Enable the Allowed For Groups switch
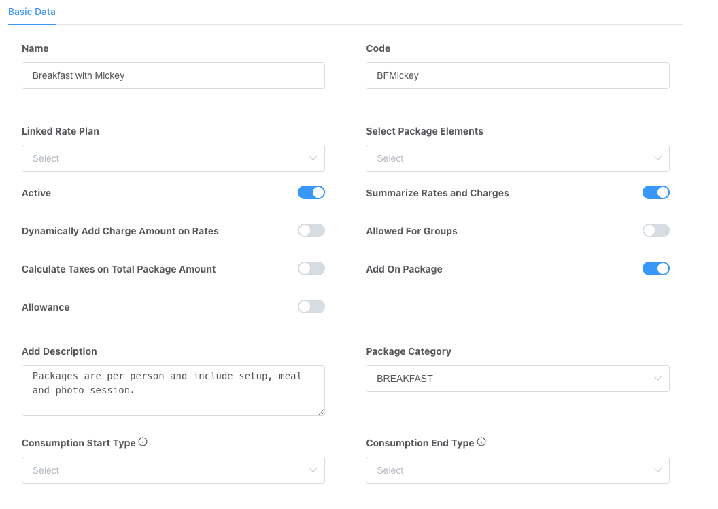The width and height of the screenshot is (718, 509). click(x=655, y=231)
